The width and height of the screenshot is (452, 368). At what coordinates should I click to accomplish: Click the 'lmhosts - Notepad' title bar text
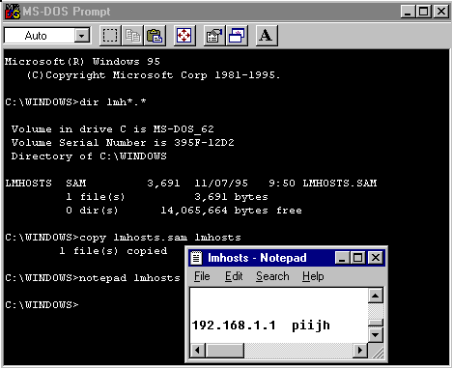[x=257, y=258]
